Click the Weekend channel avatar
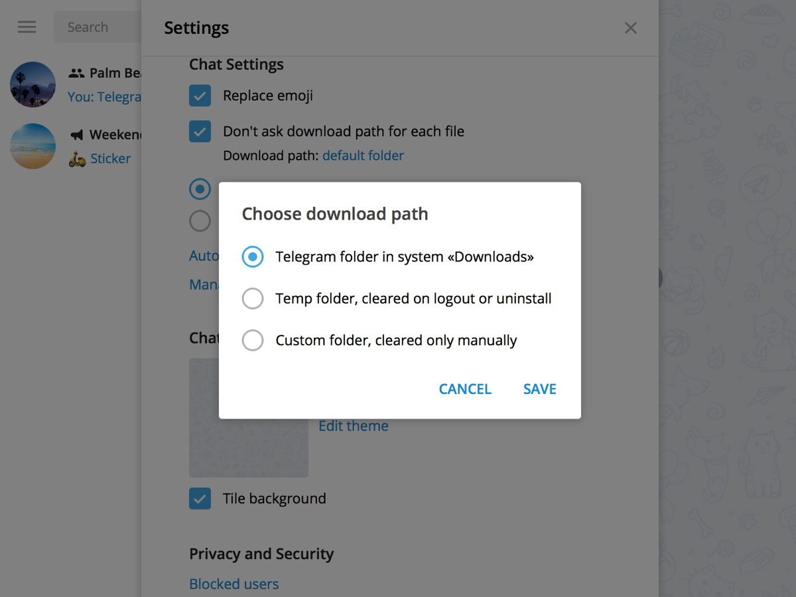 pos(33,146)
